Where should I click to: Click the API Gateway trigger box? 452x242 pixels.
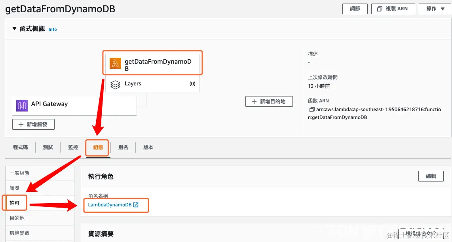click(x=74, y=106)
